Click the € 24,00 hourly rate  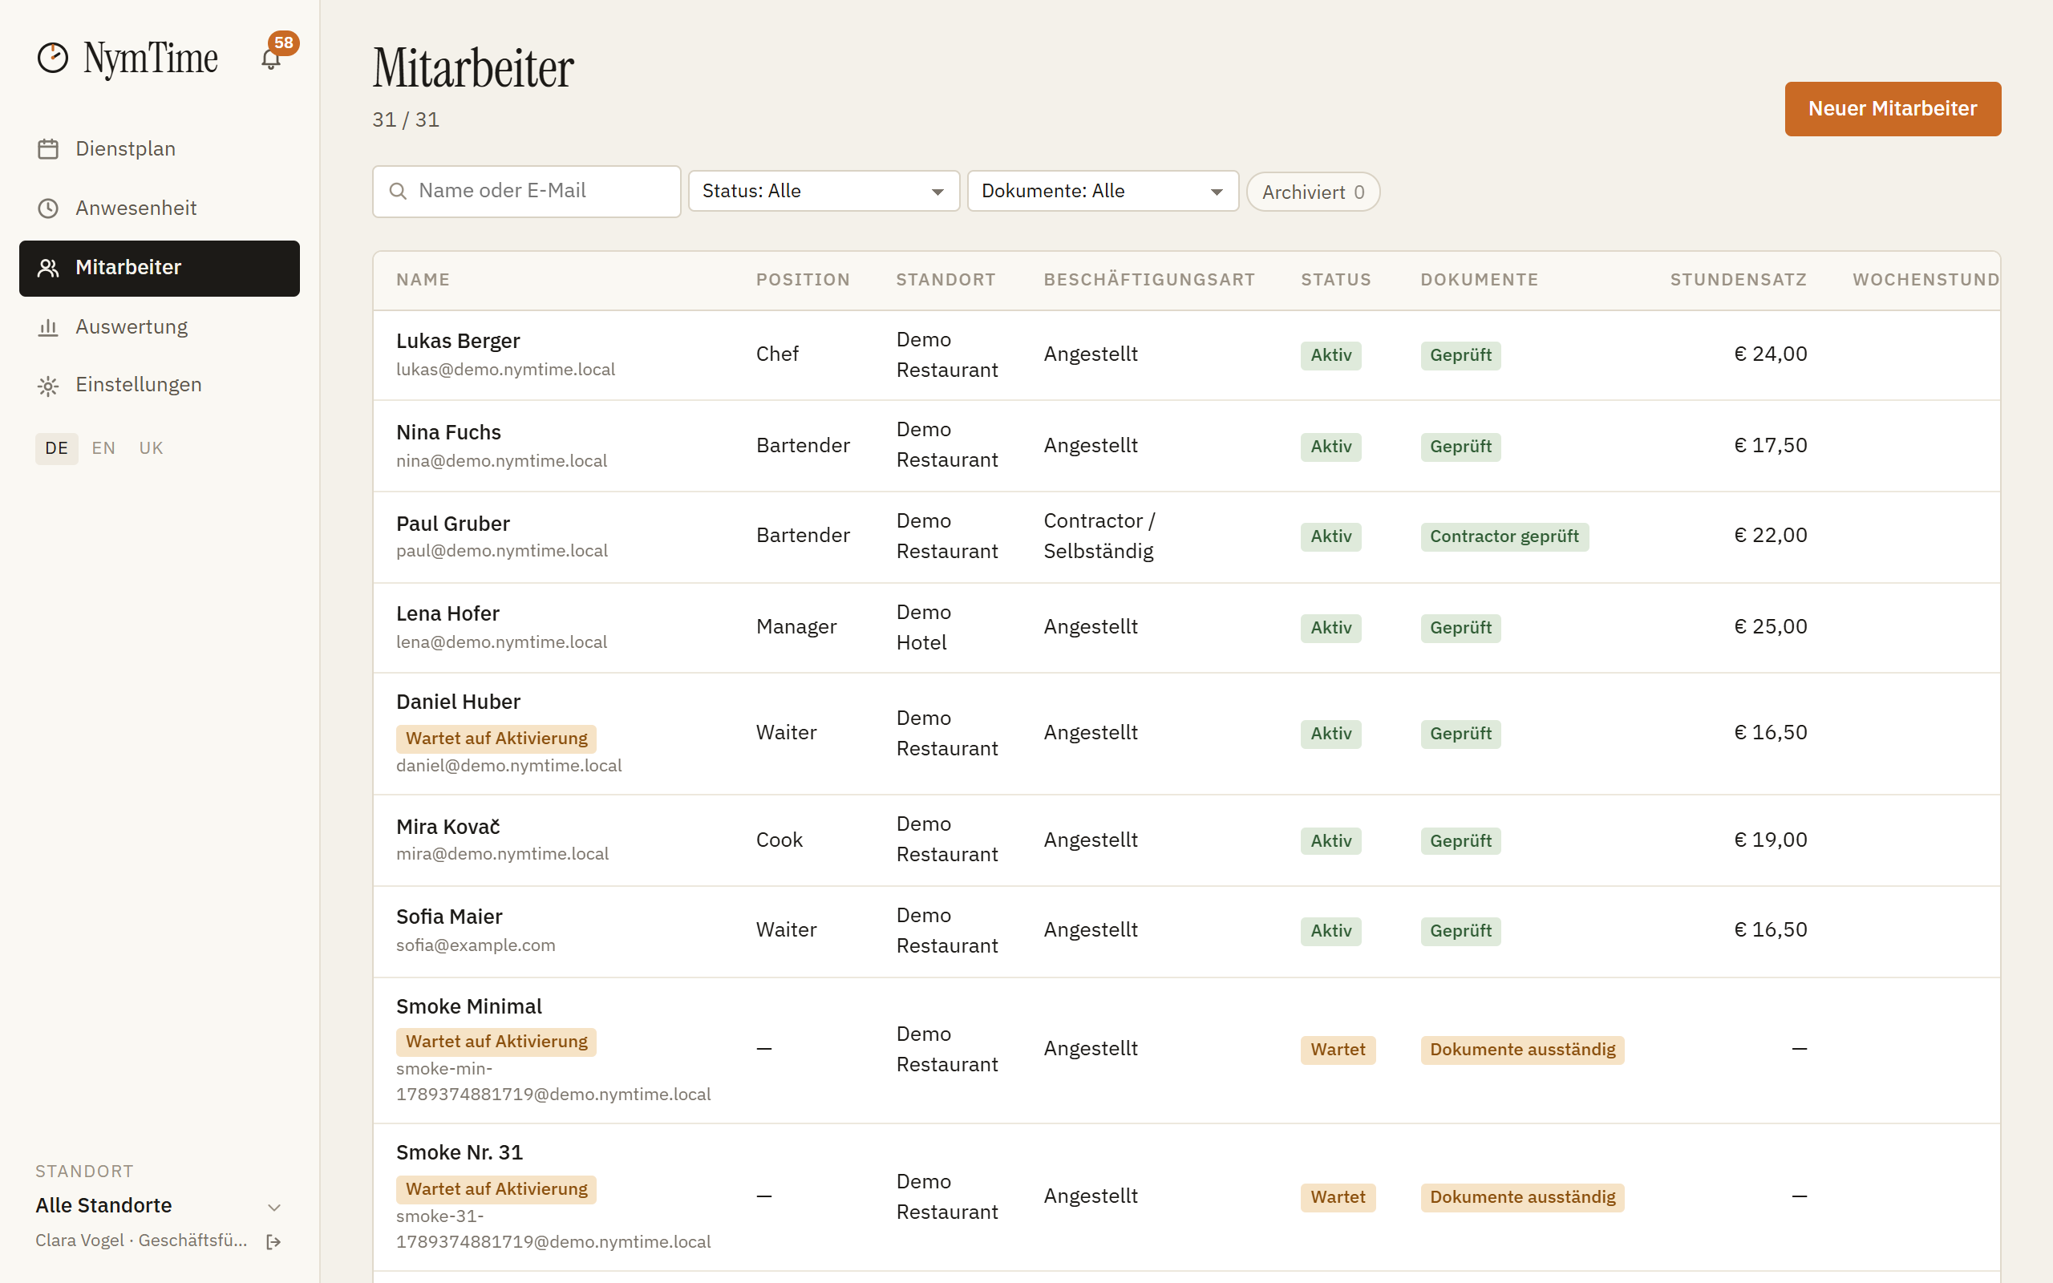pos(1771,354)
